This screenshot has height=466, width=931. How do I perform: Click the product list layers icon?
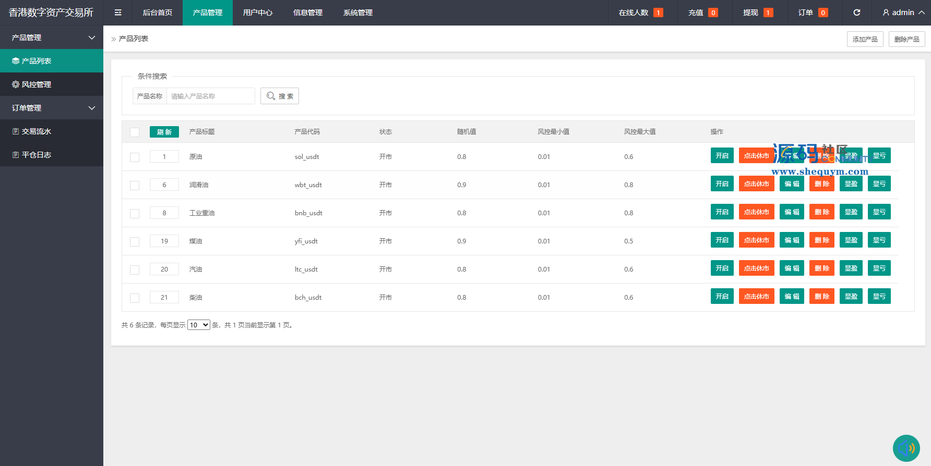pos(16,61)
